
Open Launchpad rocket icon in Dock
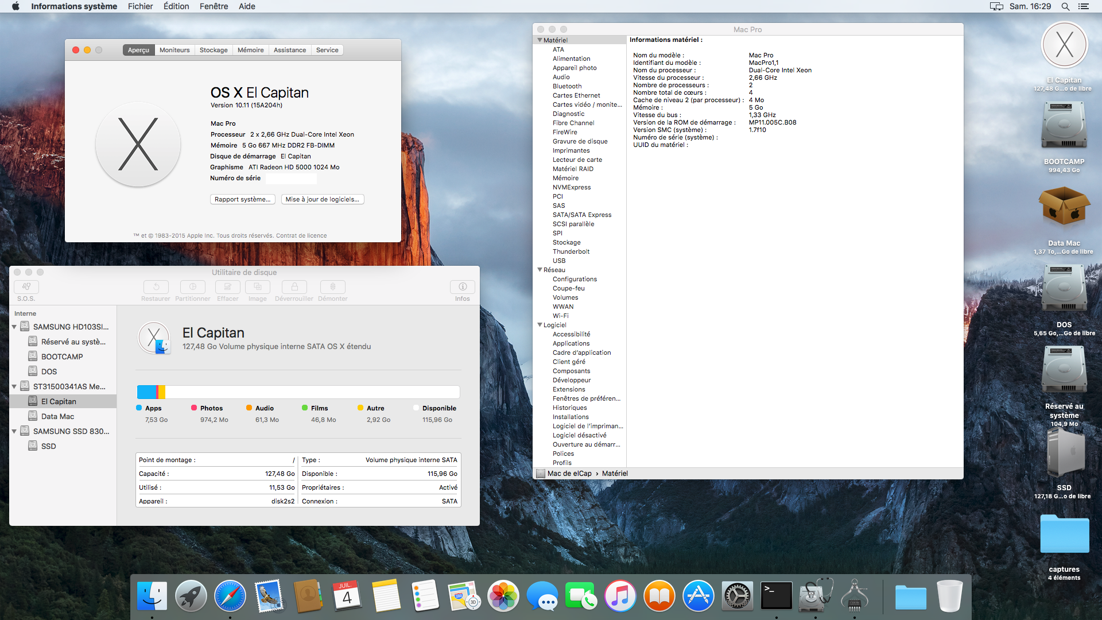pos(191,596)
